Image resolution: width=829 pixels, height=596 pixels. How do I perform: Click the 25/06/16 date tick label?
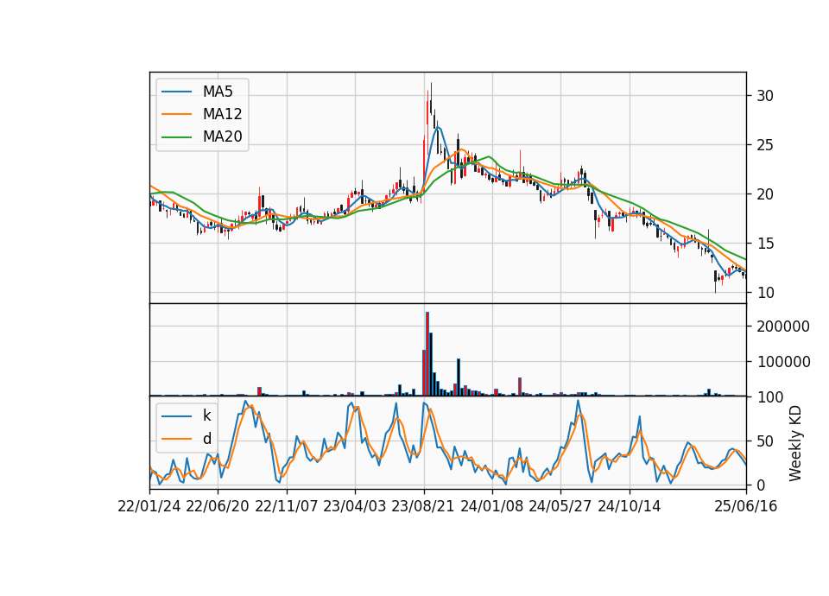coord(746,507)
